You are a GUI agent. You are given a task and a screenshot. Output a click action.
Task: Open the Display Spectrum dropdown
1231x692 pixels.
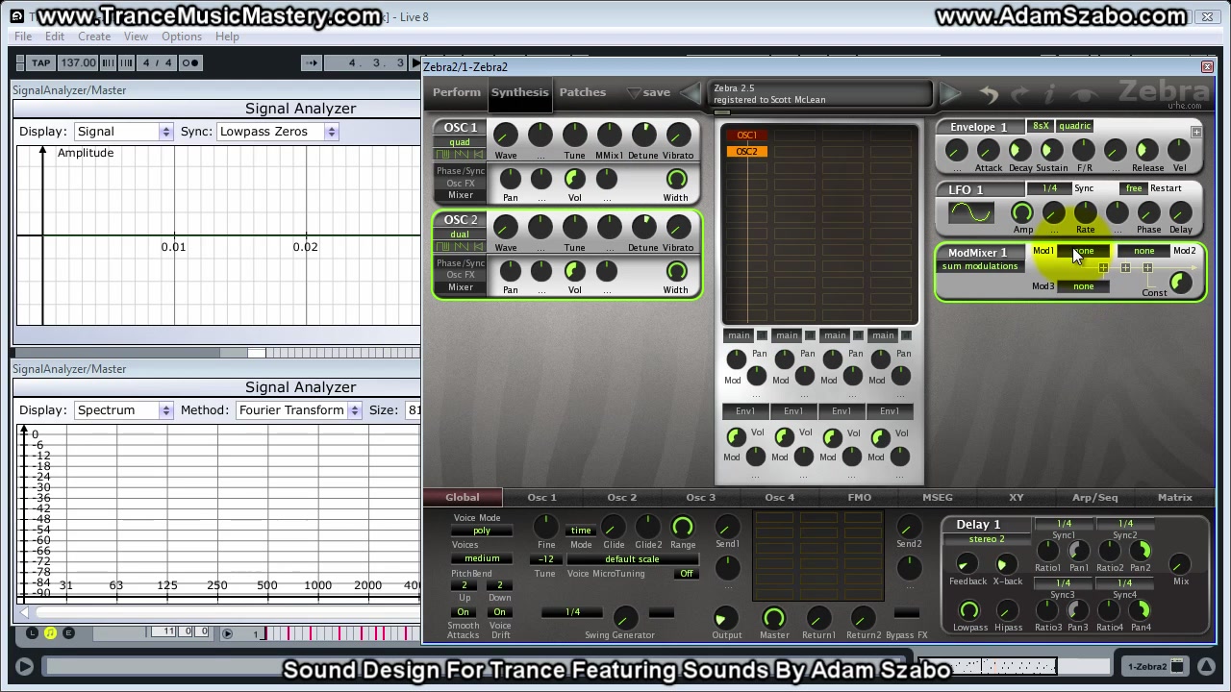click(123, 410)
